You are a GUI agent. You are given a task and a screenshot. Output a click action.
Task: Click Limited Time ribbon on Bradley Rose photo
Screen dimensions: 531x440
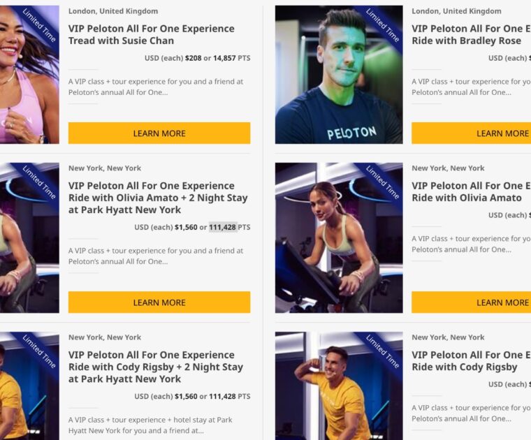[383, 25]
